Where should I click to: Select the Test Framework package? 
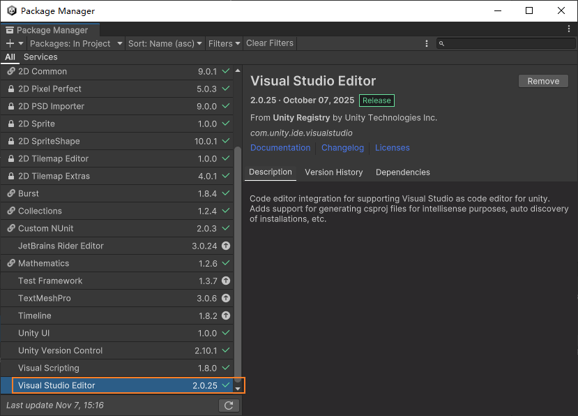(x=117, y=281)
